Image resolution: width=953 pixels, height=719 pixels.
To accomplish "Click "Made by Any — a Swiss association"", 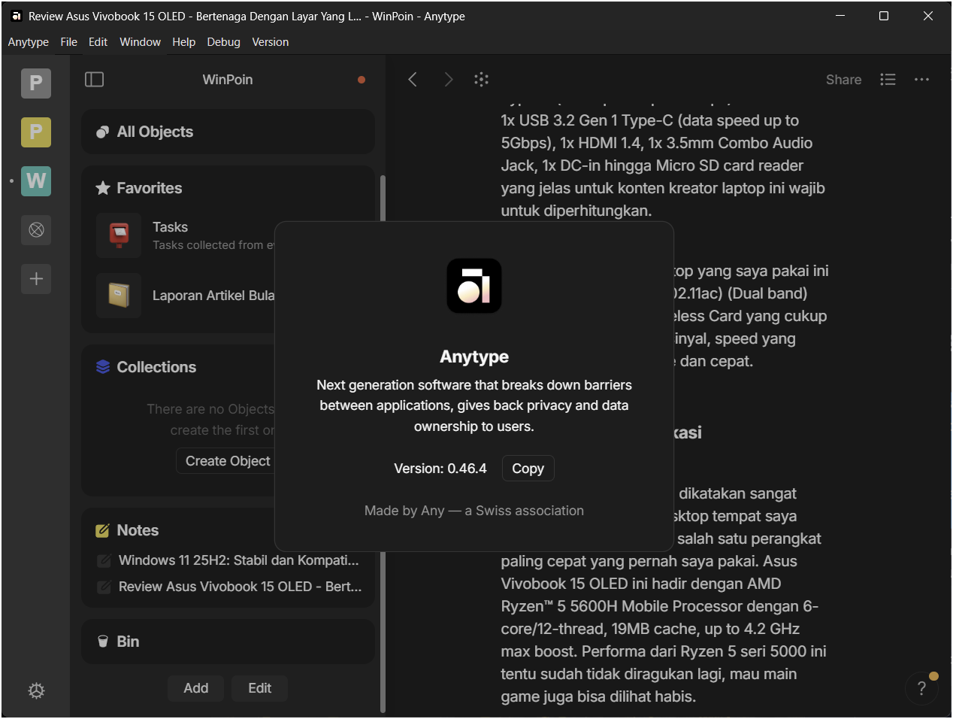I will [x=474, y=511].
